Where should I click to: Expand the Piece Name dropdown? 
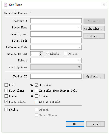79,27
